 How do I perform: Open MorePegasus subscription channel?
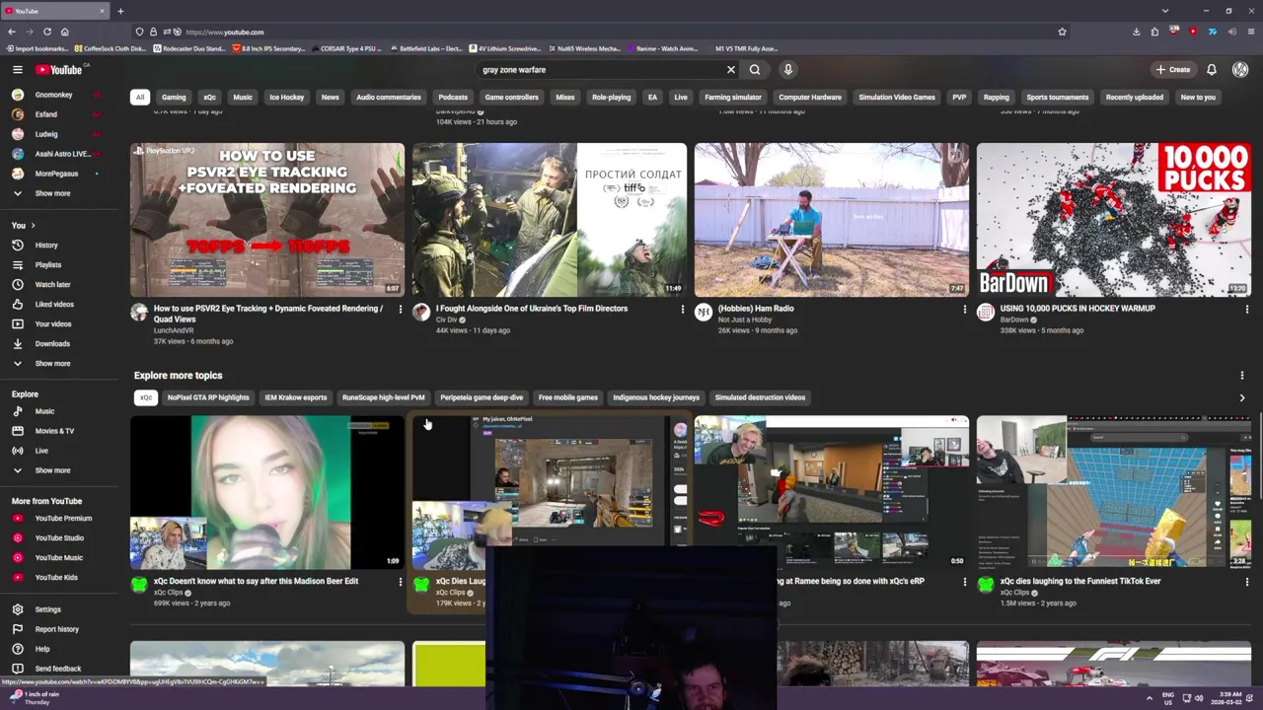coord(54,174)
